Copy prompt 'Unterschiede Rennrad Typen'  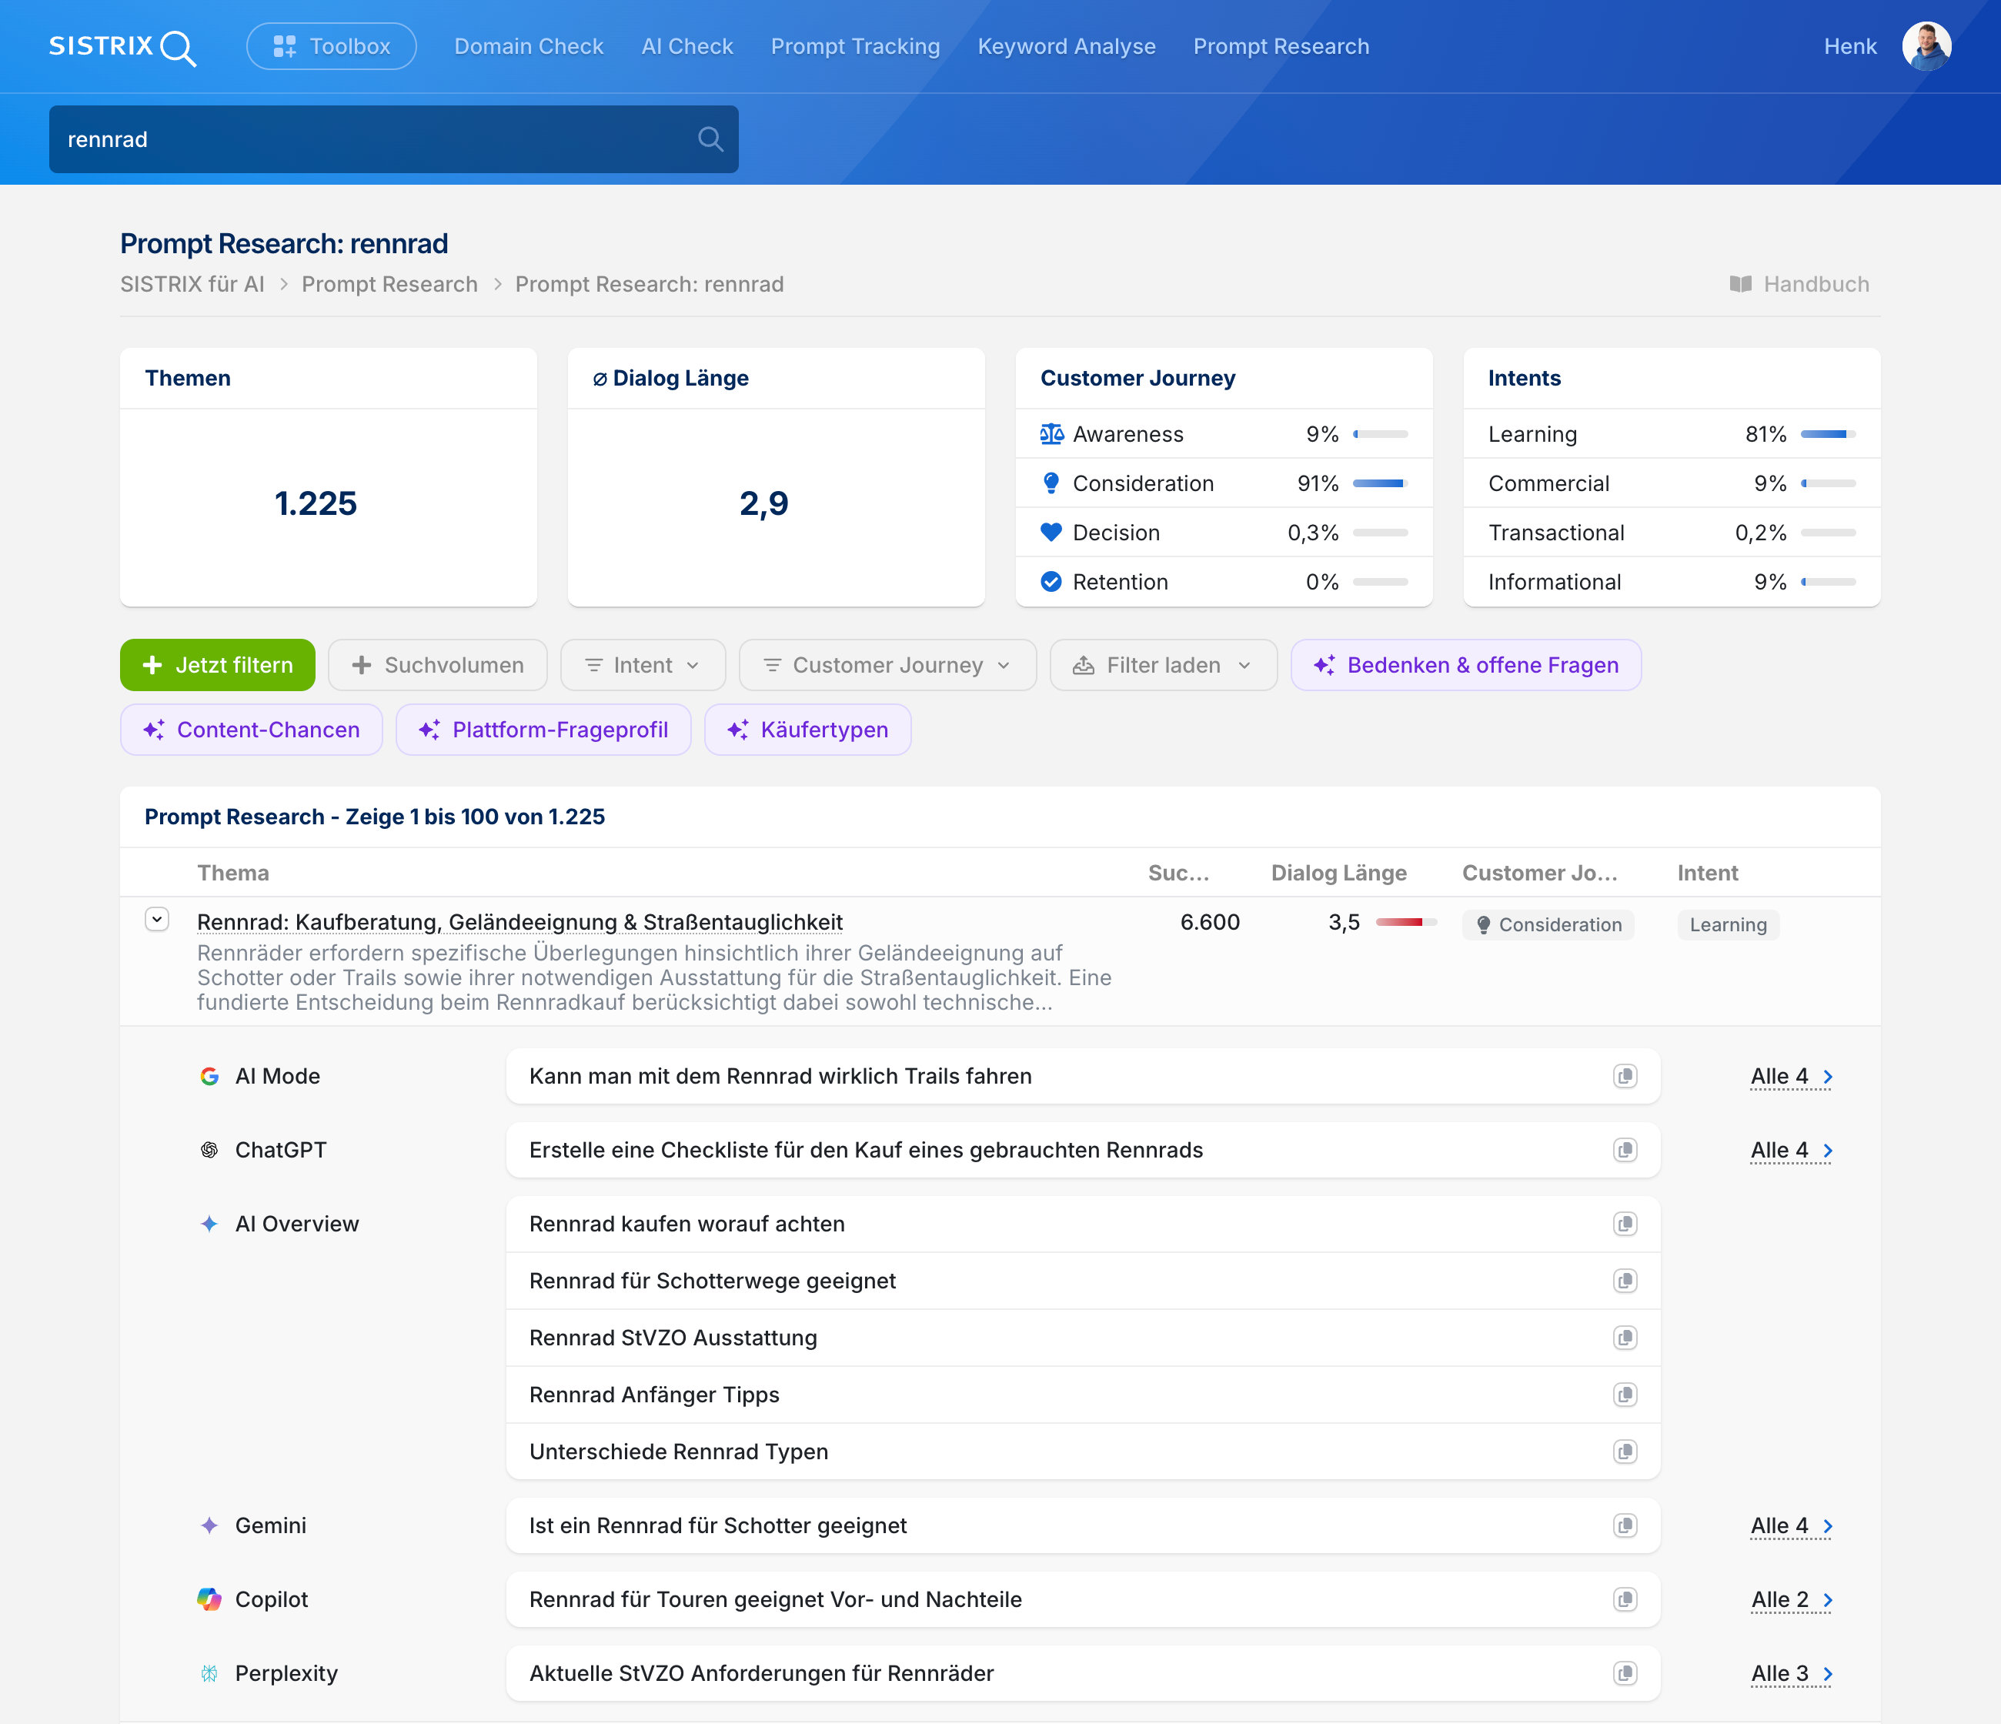point(1625,1452)
